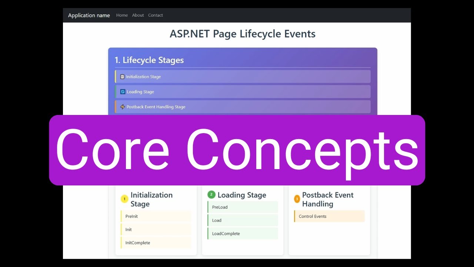This screenshot has width=474, height=267.
Task: Click the Init event item
Action: pyautogui.click(x=156, y=230)
